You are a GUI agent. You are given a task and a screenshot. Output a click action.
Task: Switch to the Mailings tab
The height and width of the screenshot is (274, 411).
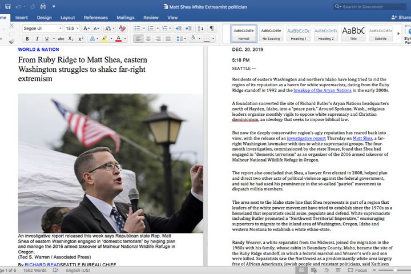125,18
